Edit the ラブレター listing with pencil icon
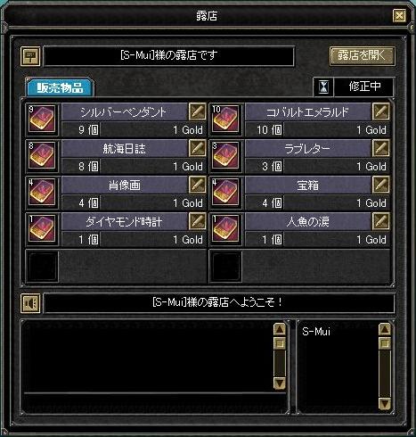This screenshot has width=416, height=437. point(381,148)
